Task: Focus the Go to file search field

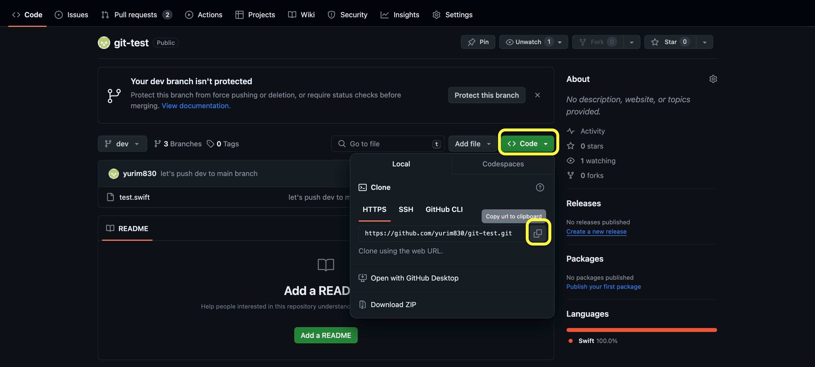Action: click(388, 144)
